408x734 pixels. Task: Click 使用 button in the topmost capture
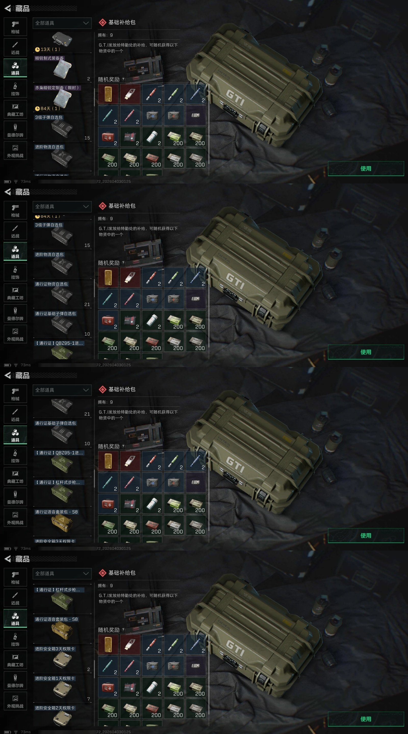(x=366, y=168)
